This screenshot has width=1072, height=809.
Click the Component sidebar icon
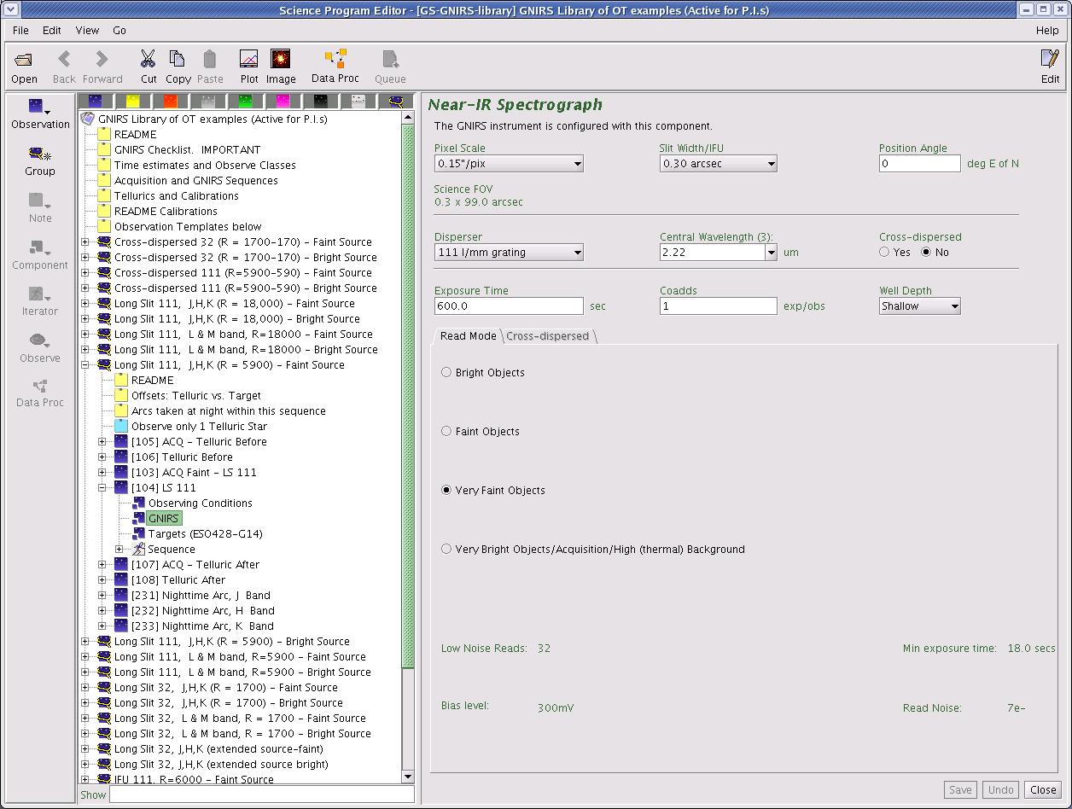pyautogui.click(x=39, y=248)
